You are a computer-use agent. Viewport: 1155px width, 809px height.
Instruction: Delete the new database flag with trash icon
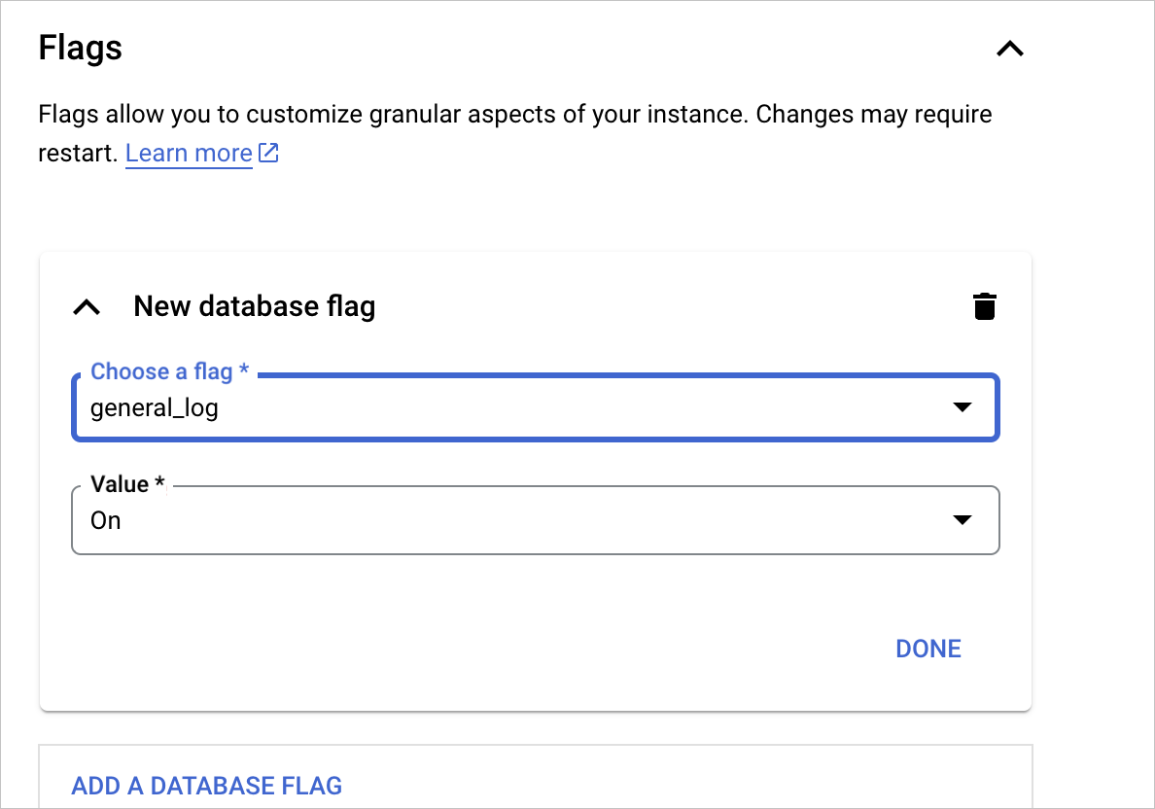[x=985, y=306]
